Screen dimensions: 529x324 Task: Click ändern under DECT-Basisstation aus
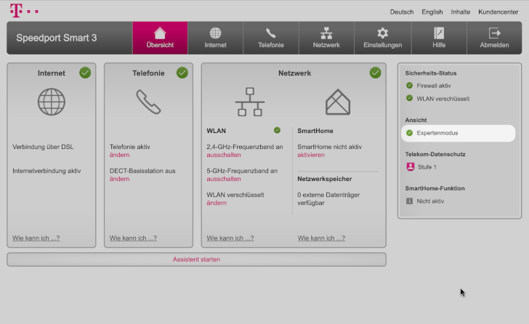[x=119, y=179]
